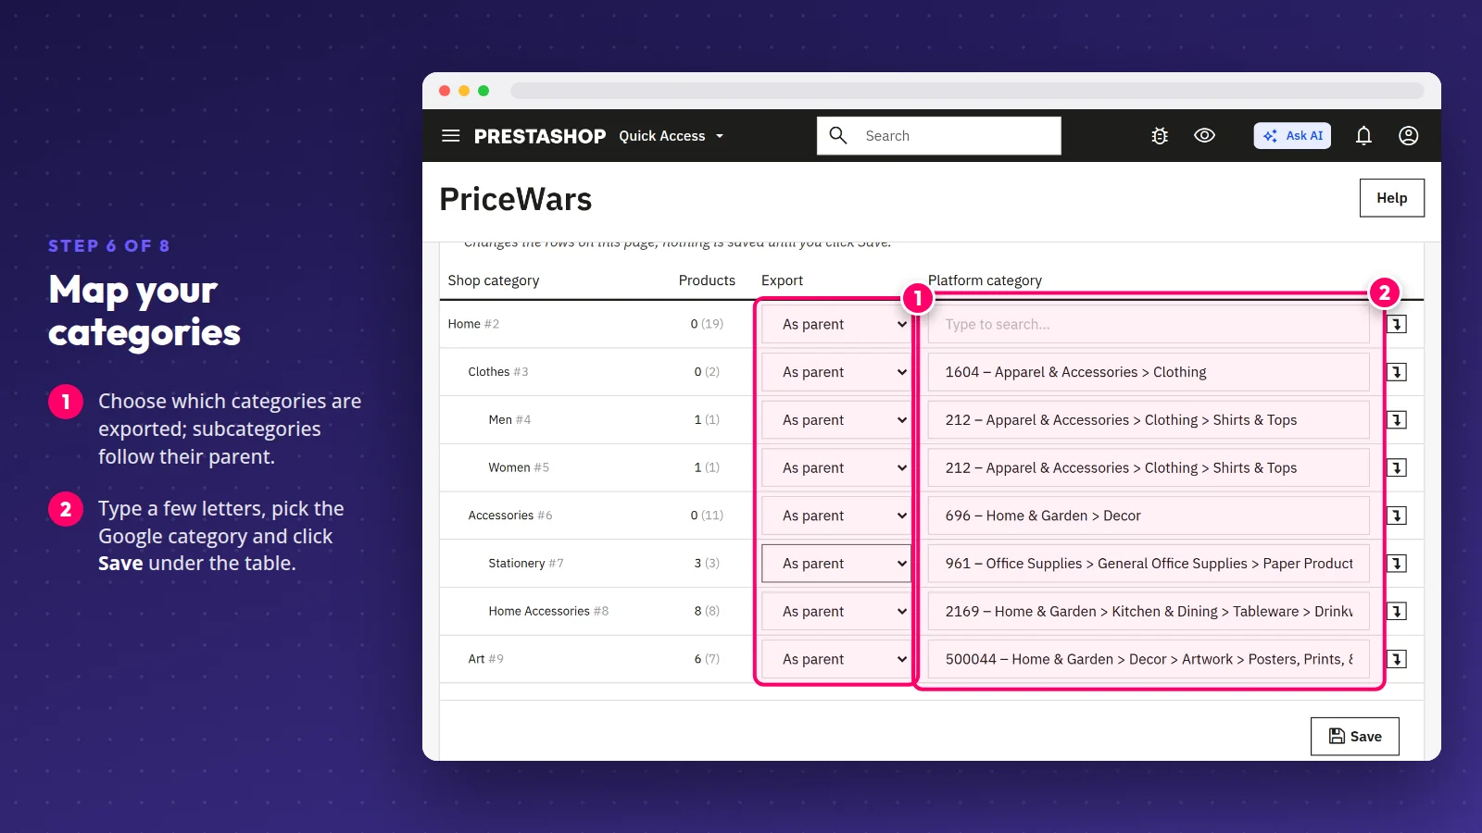This screenshot has height=833, width=1482.
Task: Edit Women platform category field
Action: tap(1149, 467)
